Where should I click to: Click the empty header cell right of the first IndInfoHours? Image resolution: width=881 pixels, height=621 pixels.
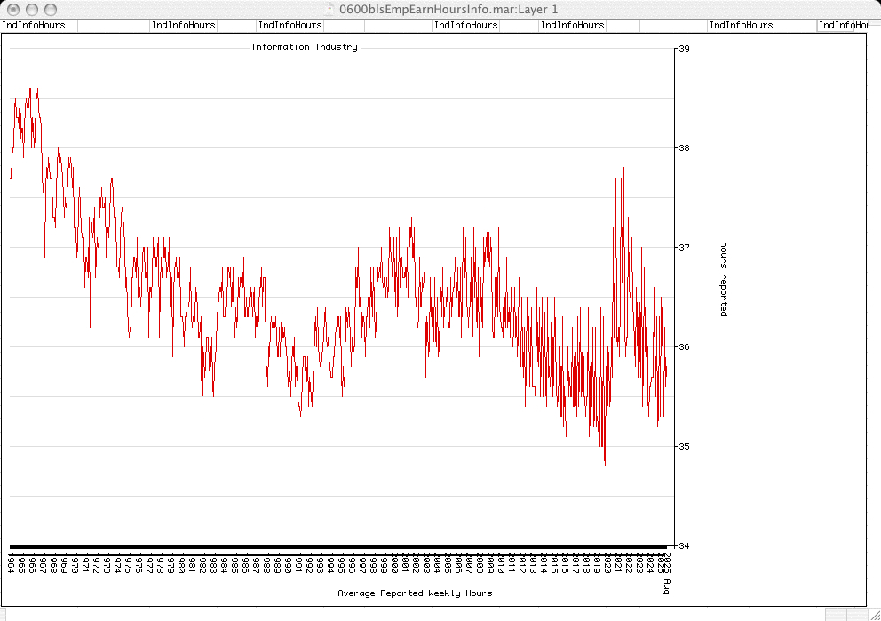114,26
